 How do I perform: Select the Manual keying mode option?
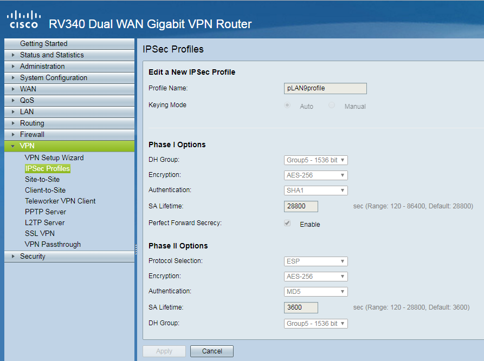[331, 105]
